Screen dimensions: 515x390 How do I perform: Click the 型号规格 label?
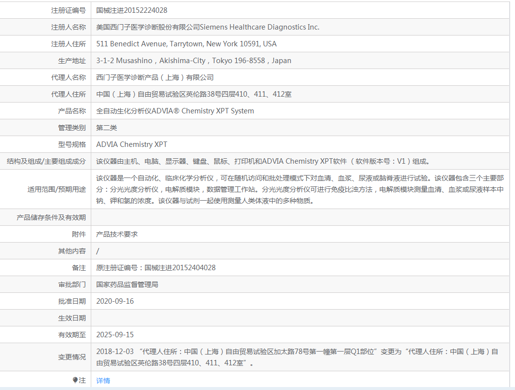click(72, 144)
